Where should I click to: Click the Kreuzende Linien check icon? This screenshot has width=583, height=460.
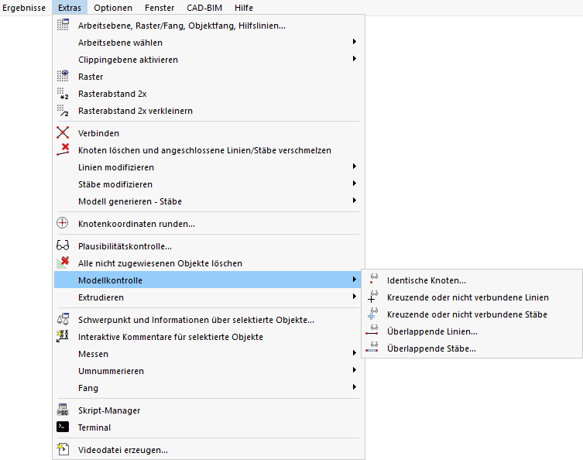[x=372, y=297]
